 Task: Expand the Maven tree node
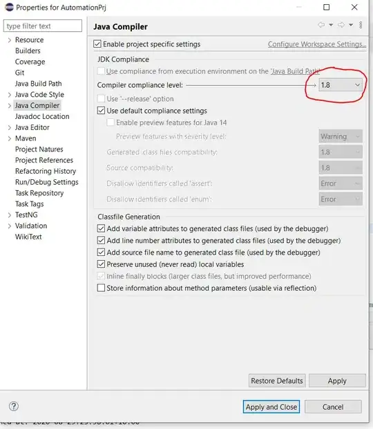click(10, 138)
